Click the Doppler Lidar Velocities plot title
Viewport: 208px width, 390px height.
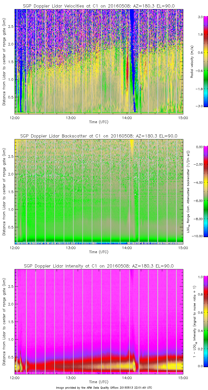(99, 6)
